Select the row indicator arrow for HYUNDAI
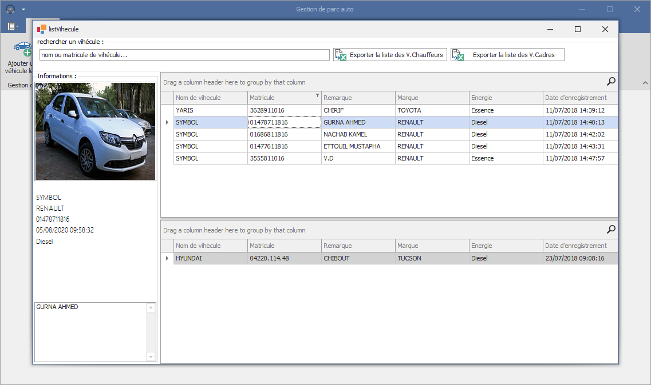The width and height of the screenshot is (651, 385). (x=167, y=258)
